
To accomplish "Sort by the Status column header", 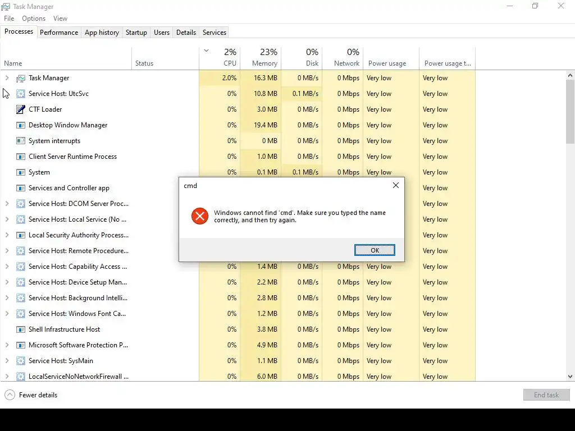I will (166, 58).
